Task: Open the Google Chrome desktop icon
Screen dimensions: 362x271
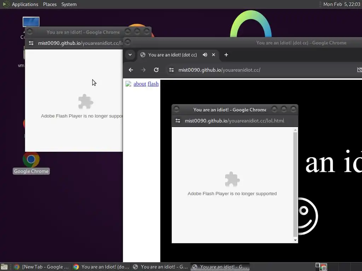Action: [31, 163]
